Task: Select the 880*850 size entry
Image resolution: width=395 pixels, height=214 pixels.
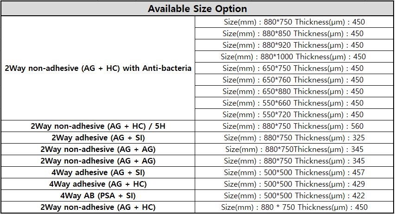Action: click(293, 33)
